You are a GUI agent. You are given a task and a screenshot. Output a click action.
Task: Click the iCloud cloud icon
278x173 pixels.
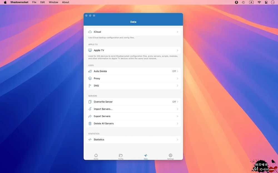(x=90, y=32)
